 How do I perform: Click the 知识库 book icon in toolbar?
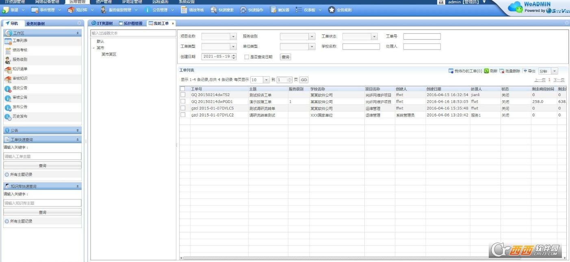pos(71,10)
